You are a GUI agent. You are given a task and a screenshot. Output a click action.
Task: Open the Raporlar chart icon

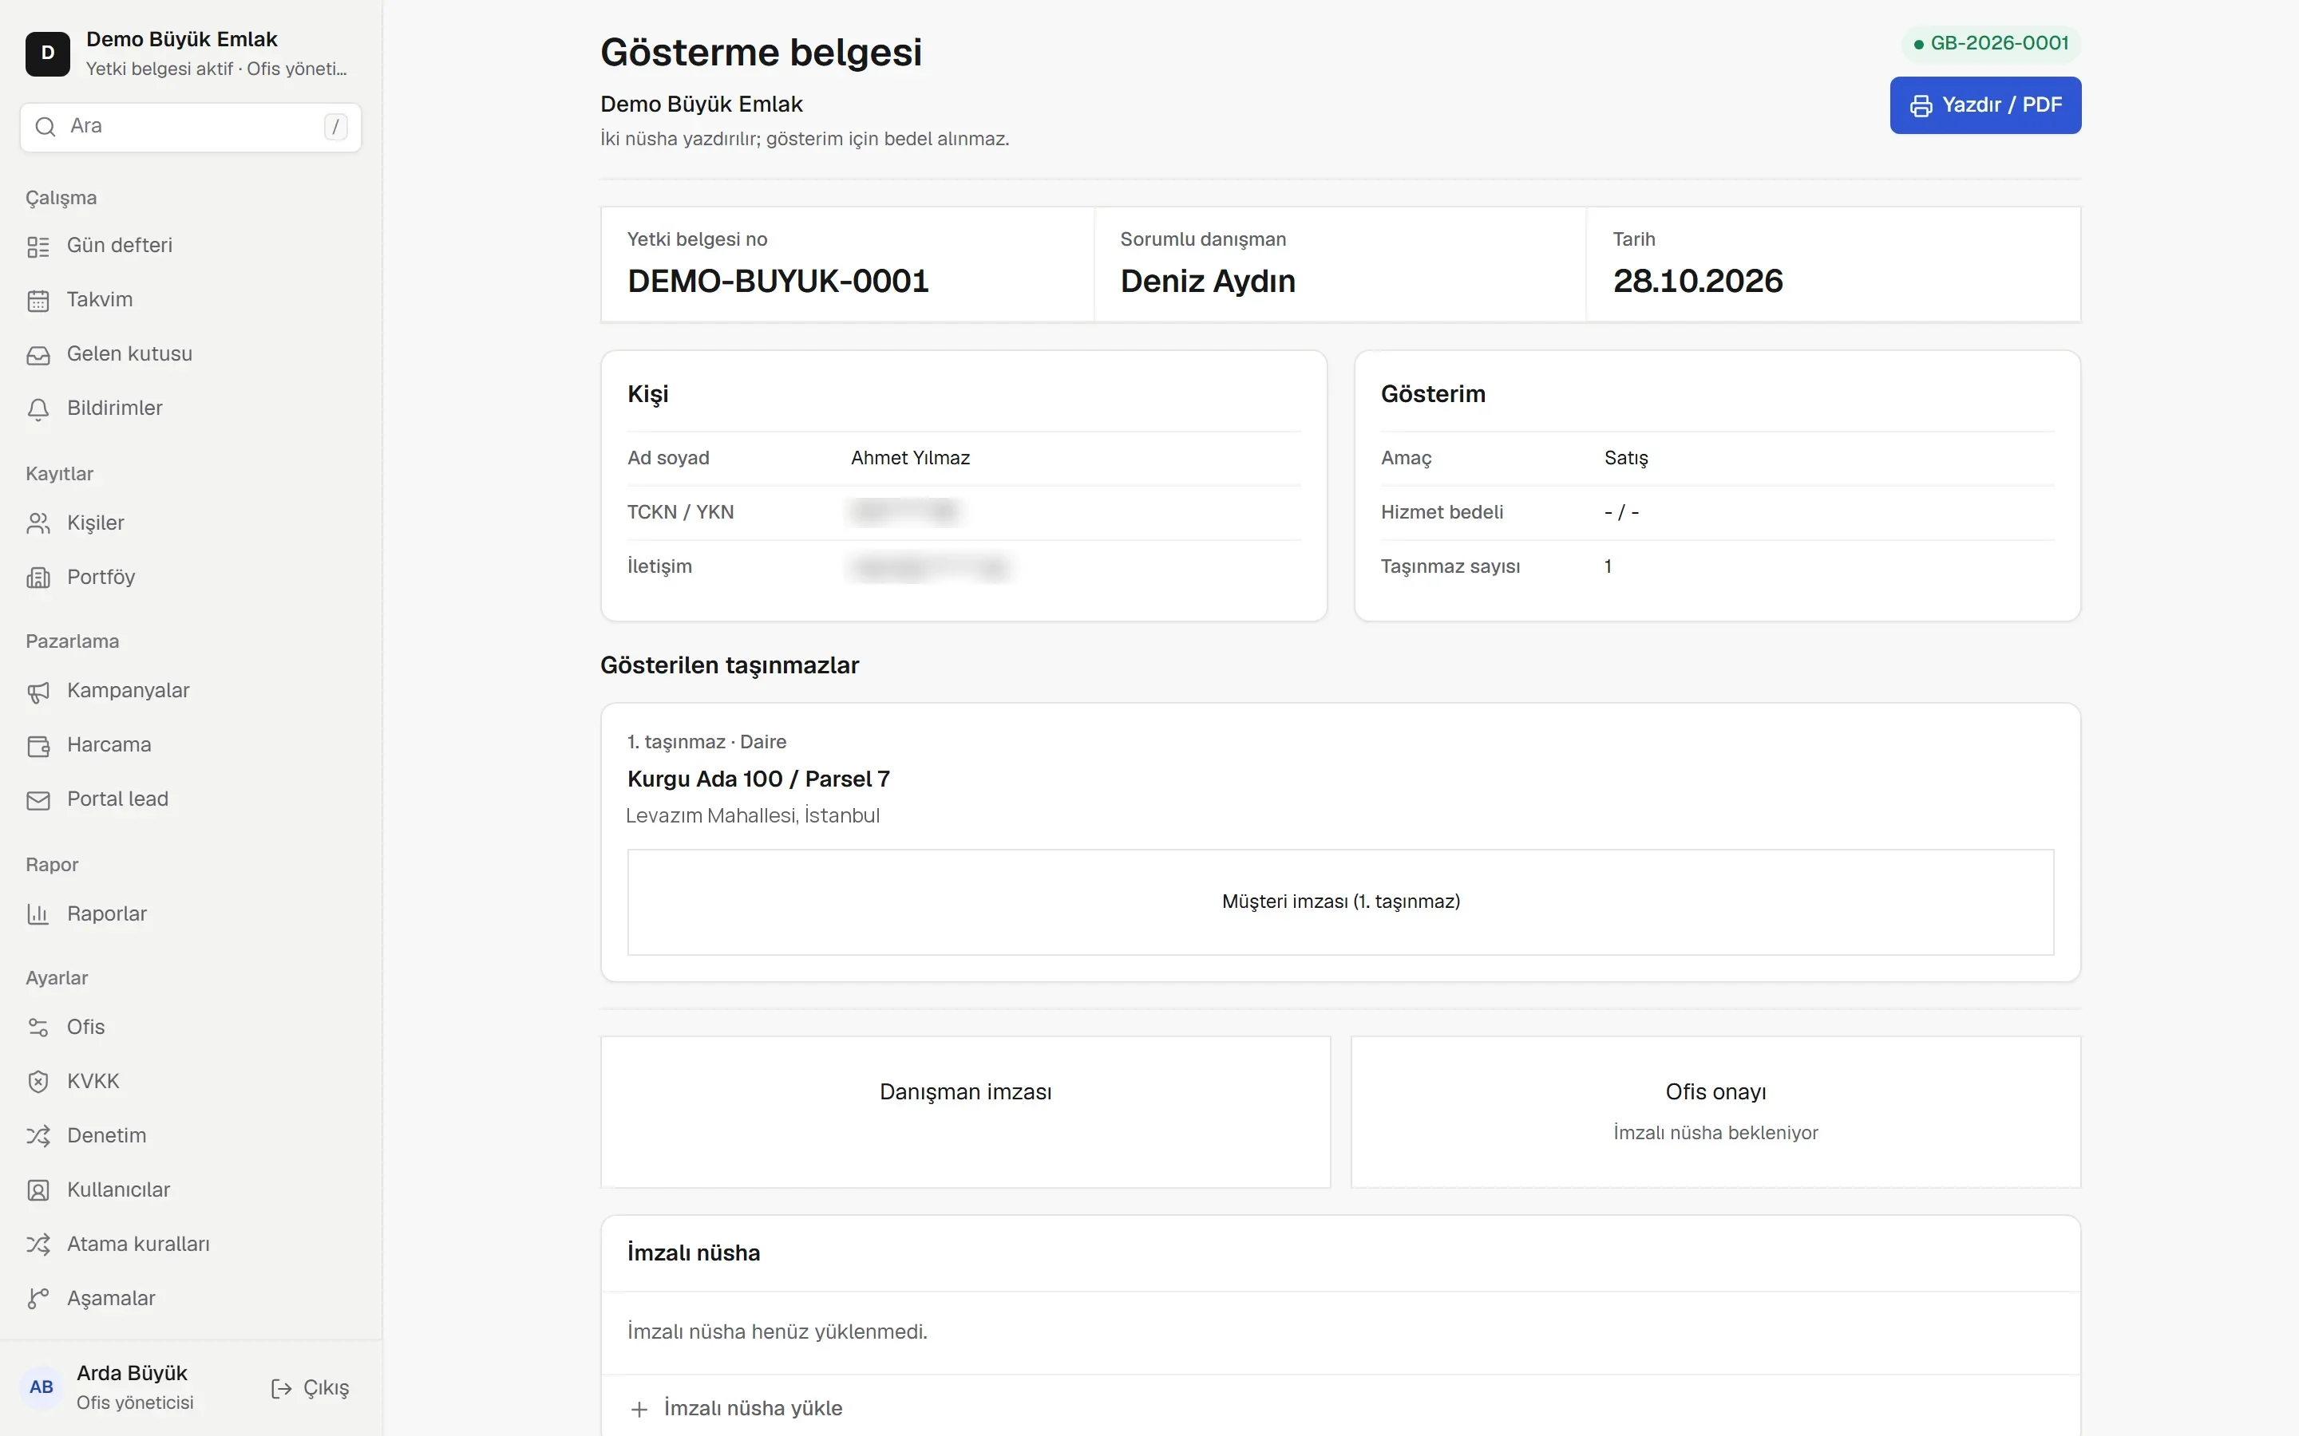[x=38, y=914]
